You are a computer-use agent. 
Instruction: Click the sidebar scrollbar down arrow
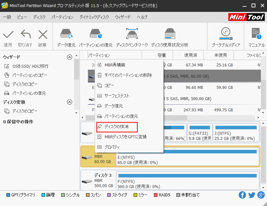point(76,113)
